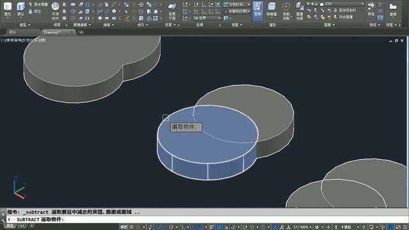Select the Arc tool in the Draw panel
This screenshot has width=409, height=230.
point(114,4)
